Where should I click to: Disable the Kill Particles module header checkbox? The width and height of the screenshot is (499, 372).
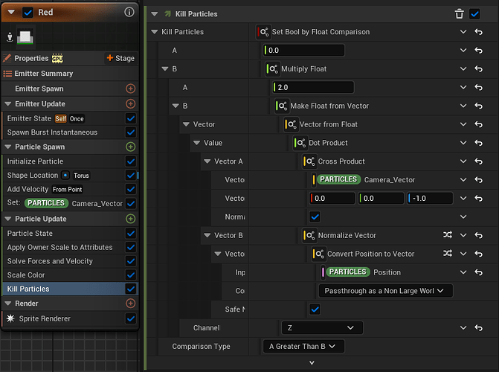coord(474,14)
